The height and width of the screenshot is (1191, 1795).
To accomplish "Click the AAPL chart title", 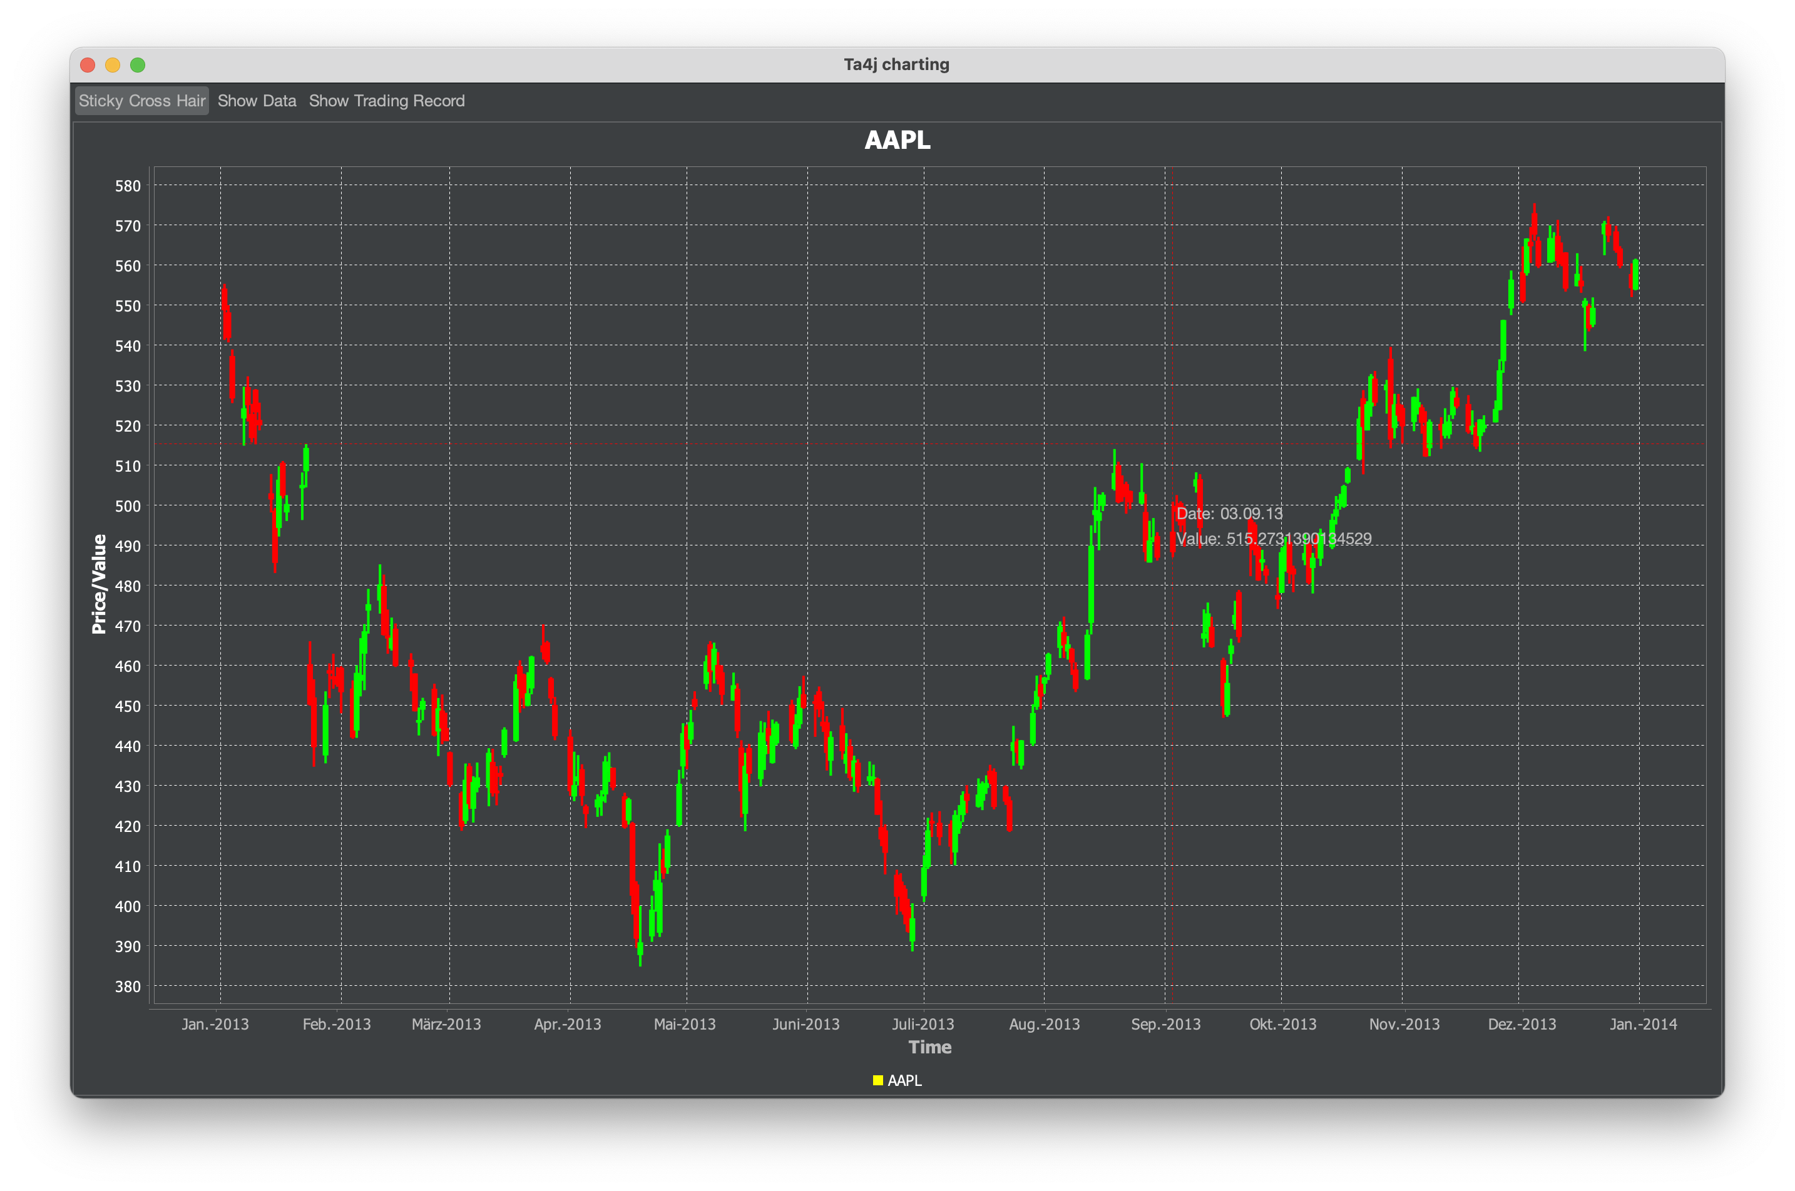I will pos(897,141).
